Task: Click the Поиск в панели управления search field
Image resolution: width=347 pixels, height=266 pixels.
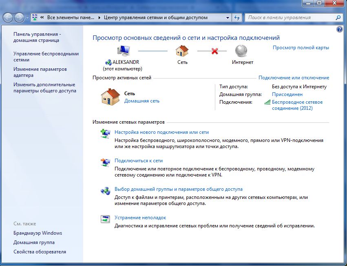Action: coord(290,18)
